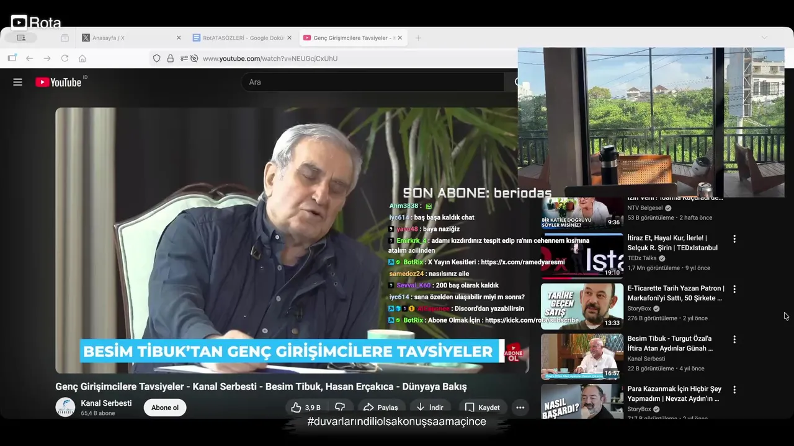
Task: Switch to the RotATASÖZLERİ Google Docs tab
Action: point(243,38)
